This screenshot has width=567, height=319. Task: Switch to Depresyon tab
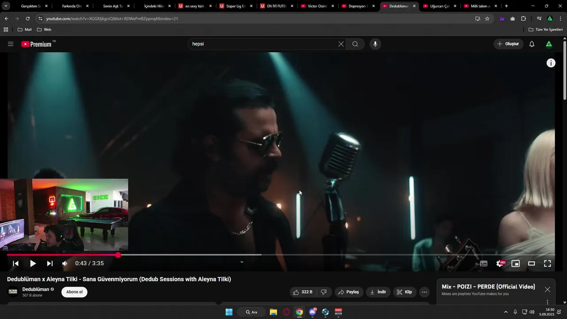point(357,6)
